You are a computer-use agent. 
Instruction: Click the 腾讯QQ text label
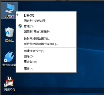pos(9,89)
